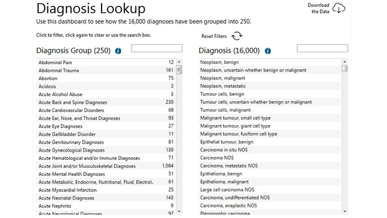Filter by Acute Cardiovascular Disorders

106,110
